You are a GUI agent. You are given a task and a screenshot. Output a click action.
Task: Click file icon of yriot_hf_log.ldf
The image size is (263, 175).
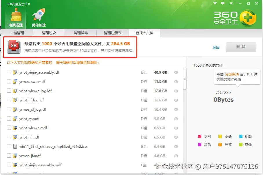coord(15,100)
